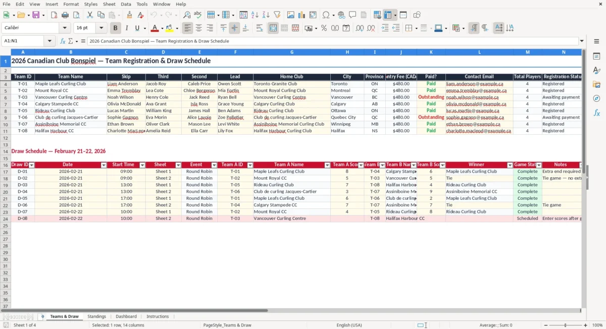Open the sidebar Styles icon
Viewport: 606px width, 329px height.
pos(596,71)
